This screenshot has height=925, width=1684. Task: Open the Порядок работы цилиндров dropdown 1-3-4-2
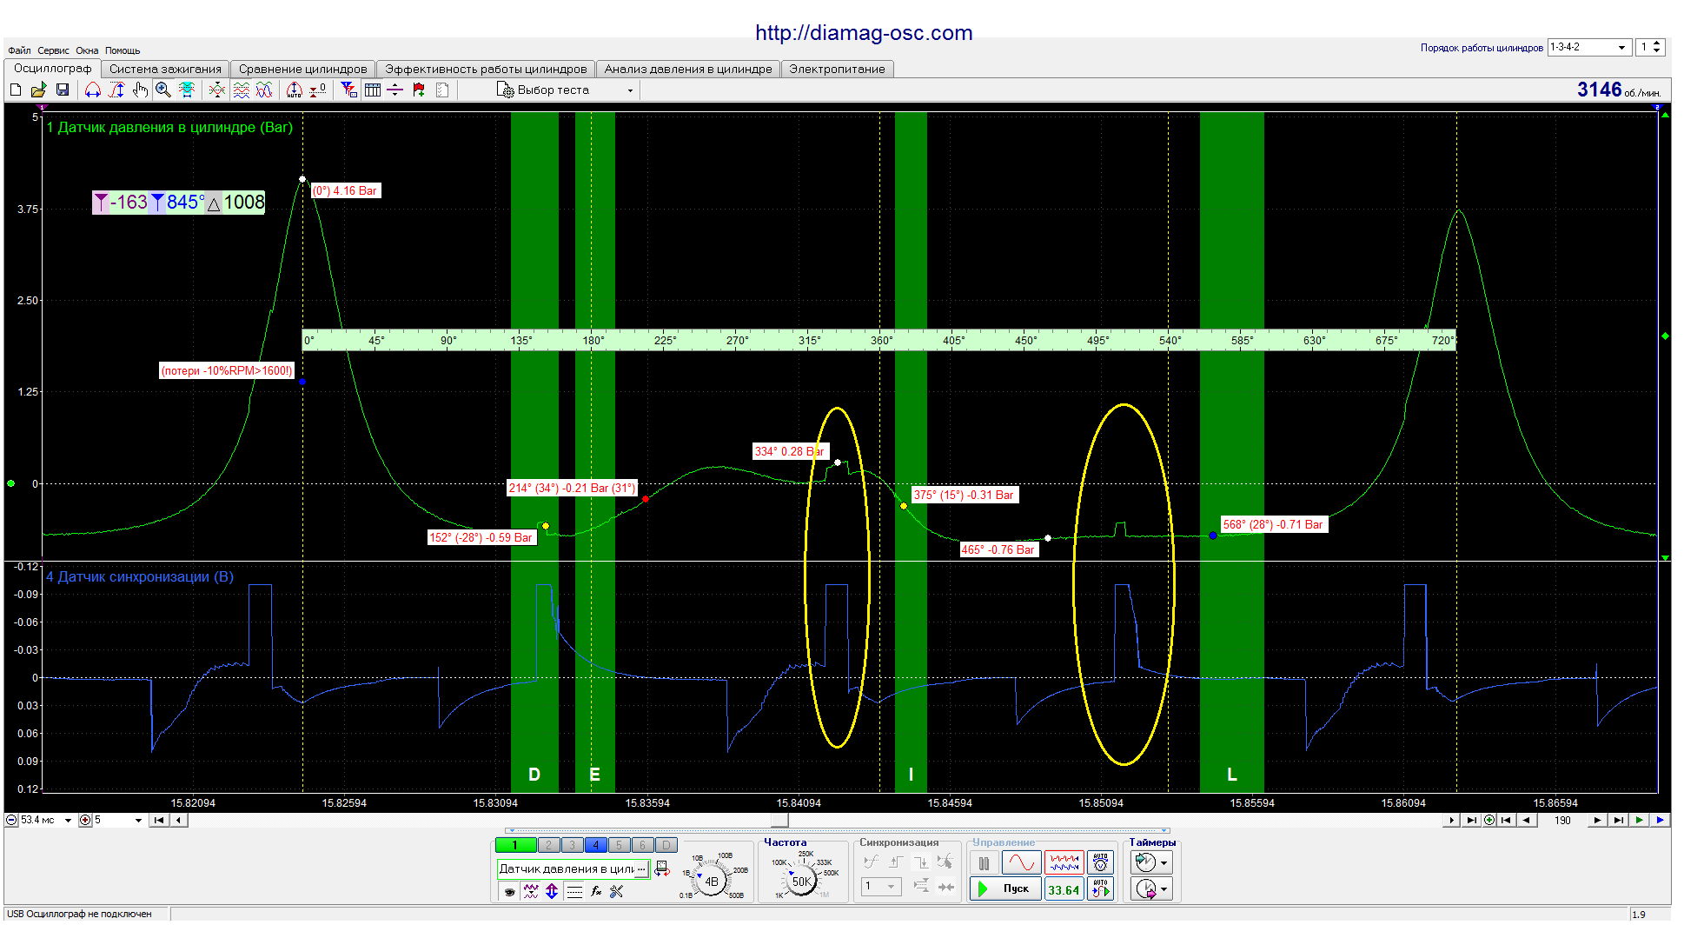tap(1589, 47)
